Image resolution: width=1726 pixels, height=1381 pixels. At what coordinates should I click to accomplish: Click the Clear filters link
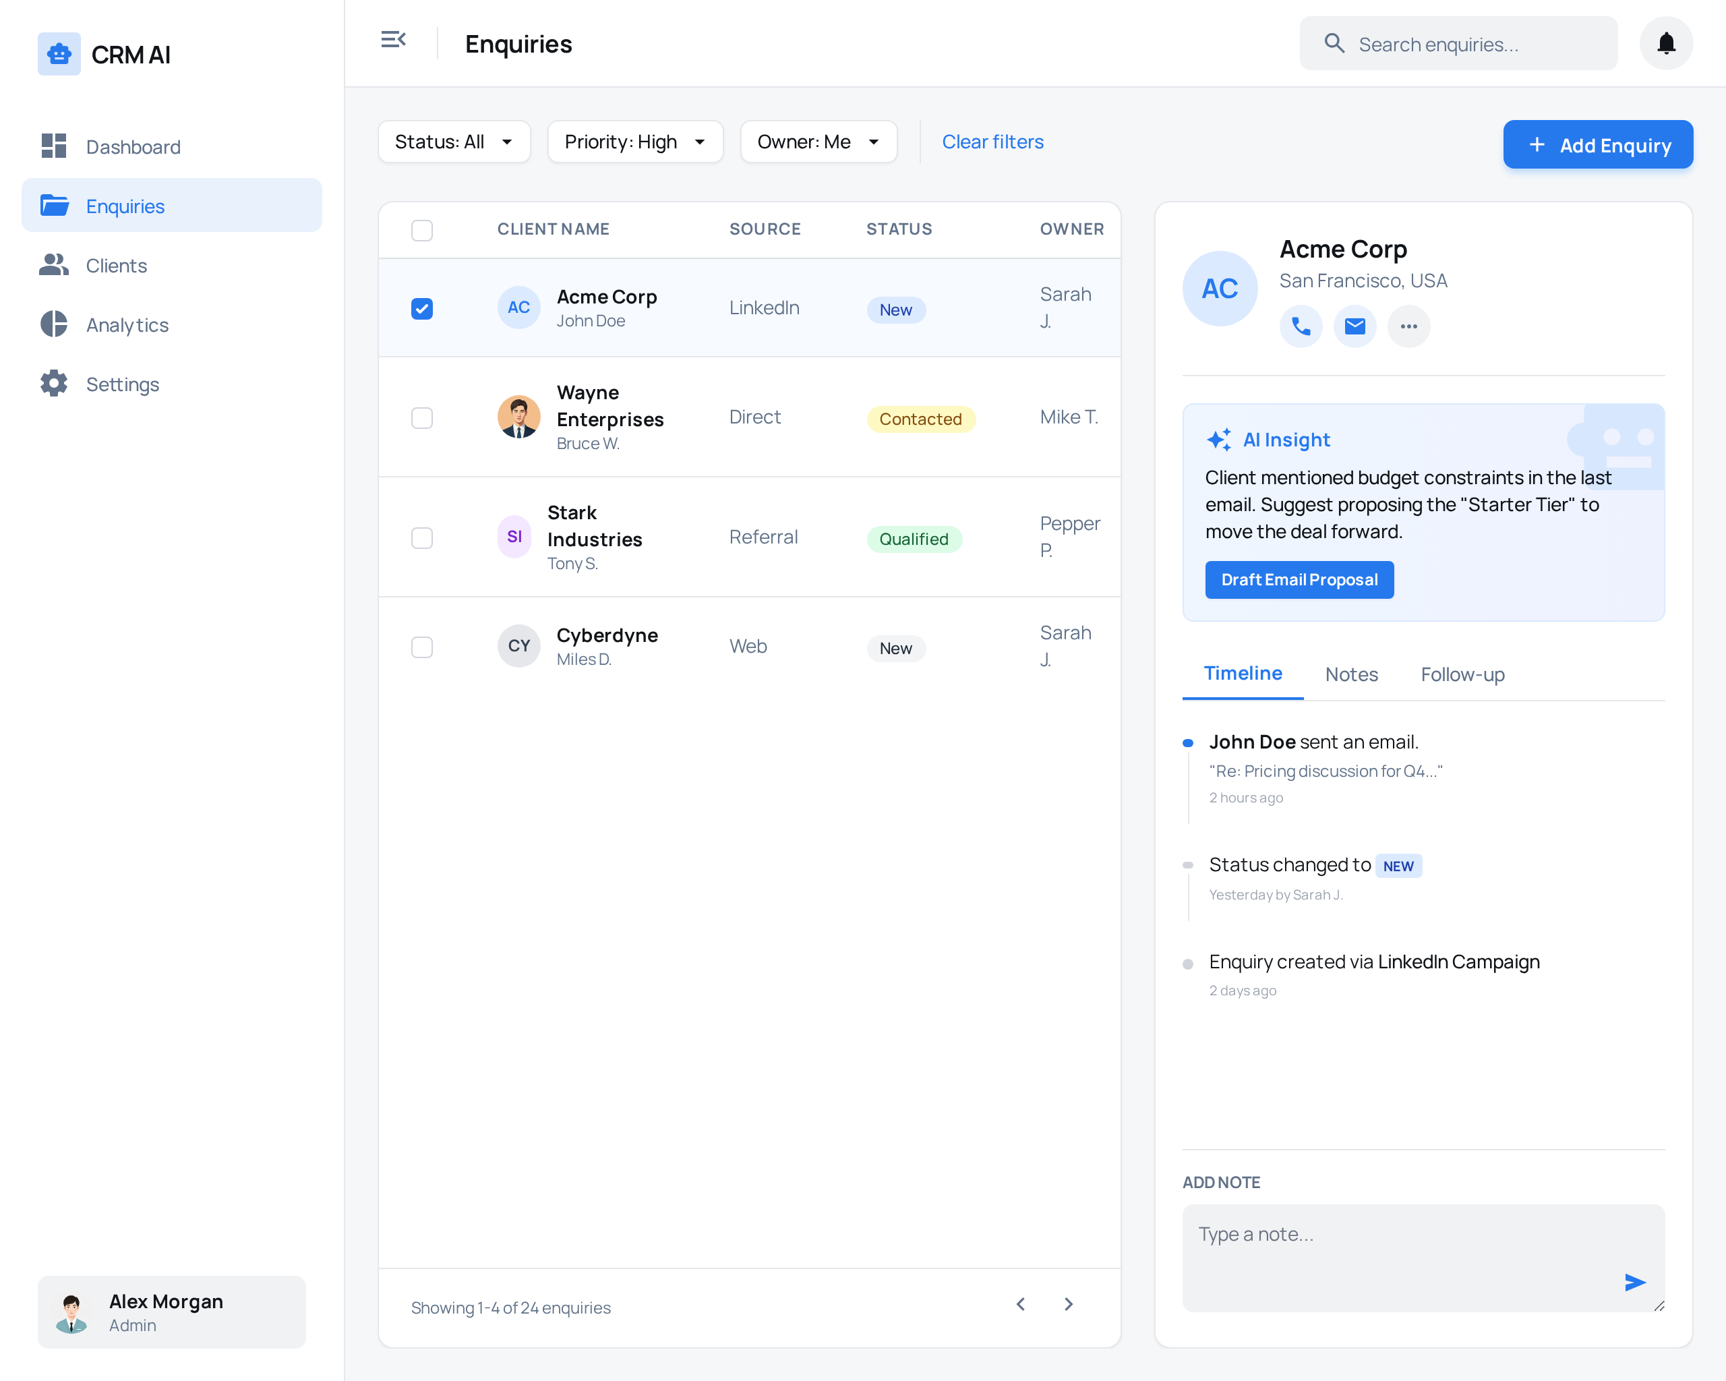point(992,142)
